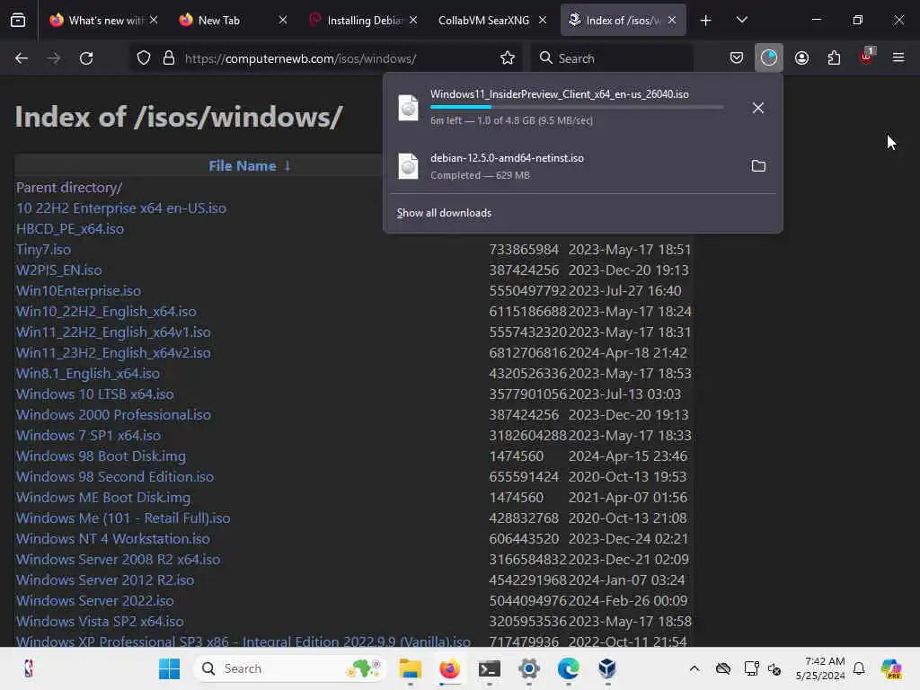The image size is (920, 690).
Task: Open Parent directory link
Action: tap(69, 188)
